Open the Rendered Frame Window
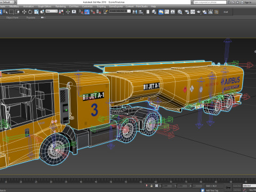 pos(193,12)
